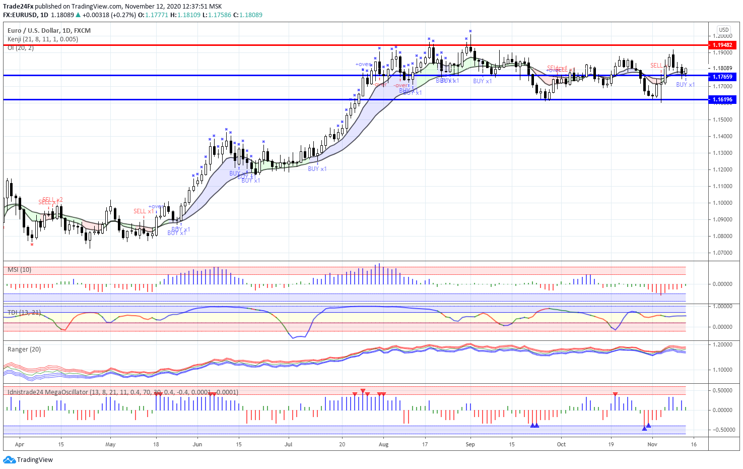Click the 0.50000 value on MegaOscillator axis

pyautogui.click(x=722, y=391)
